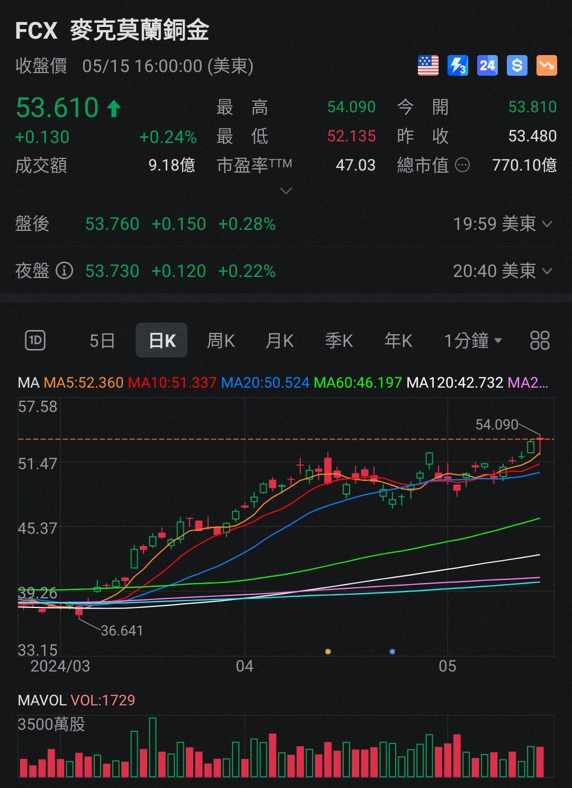Expand the quote details chevron below 市盈率
Viewport: 572px width, 788px height.
coord(286,190)
